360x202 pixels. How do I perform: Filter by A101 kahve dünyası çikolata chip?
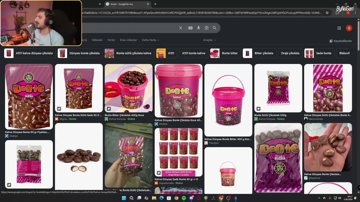[30, 53]
